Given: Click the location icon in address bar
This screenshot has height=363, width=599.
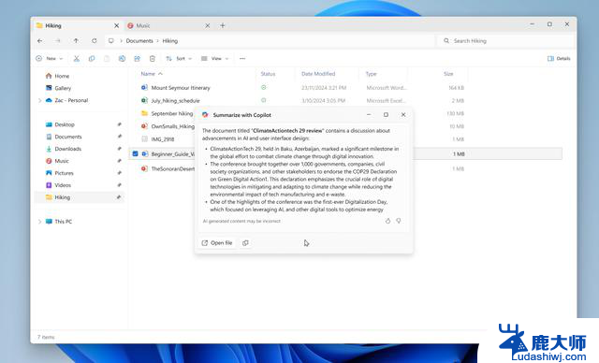Looking at the screenshot, I should pyautogui.click(x=110, y=41).
